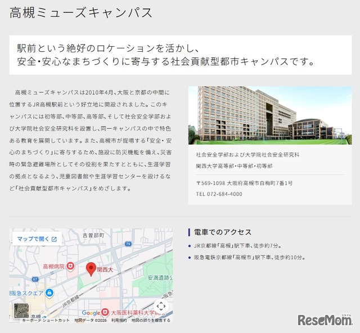
Task: Click 関西大学高等部・中等部・初等部 text
Action: point(234,166)
